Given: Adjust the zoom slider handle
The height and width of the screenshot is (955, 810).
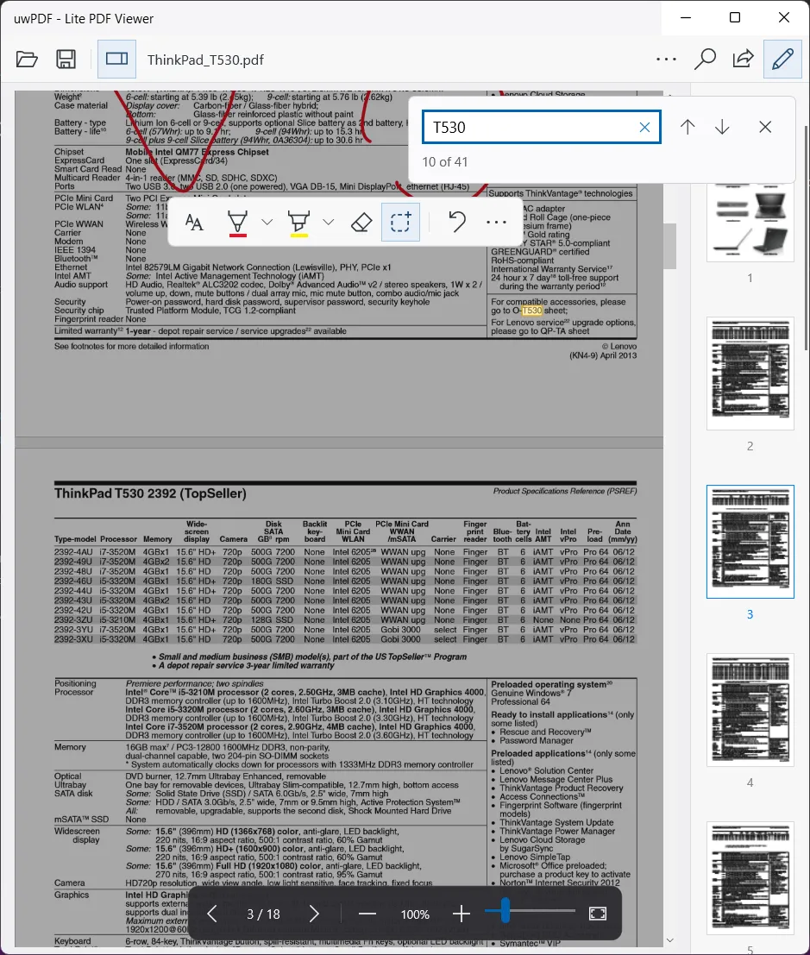Looking at the screenshot, I should [x=505, y=910].
